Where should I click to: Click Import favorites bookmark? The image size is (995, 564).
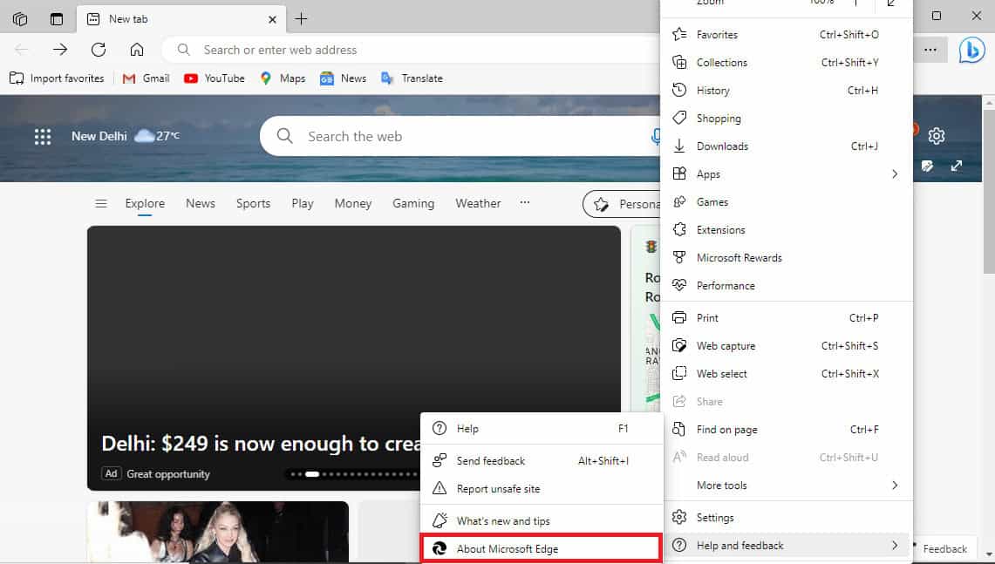tap(57, 78)
